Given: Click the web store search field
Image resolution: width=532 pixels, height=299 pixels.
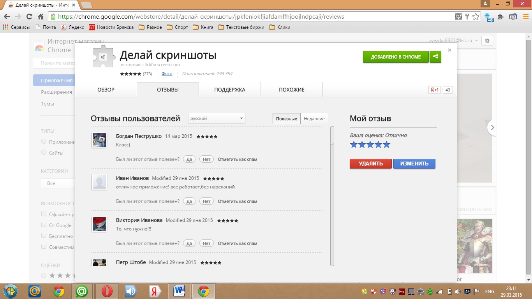Looking at the screenshot, I should point(54,63).
